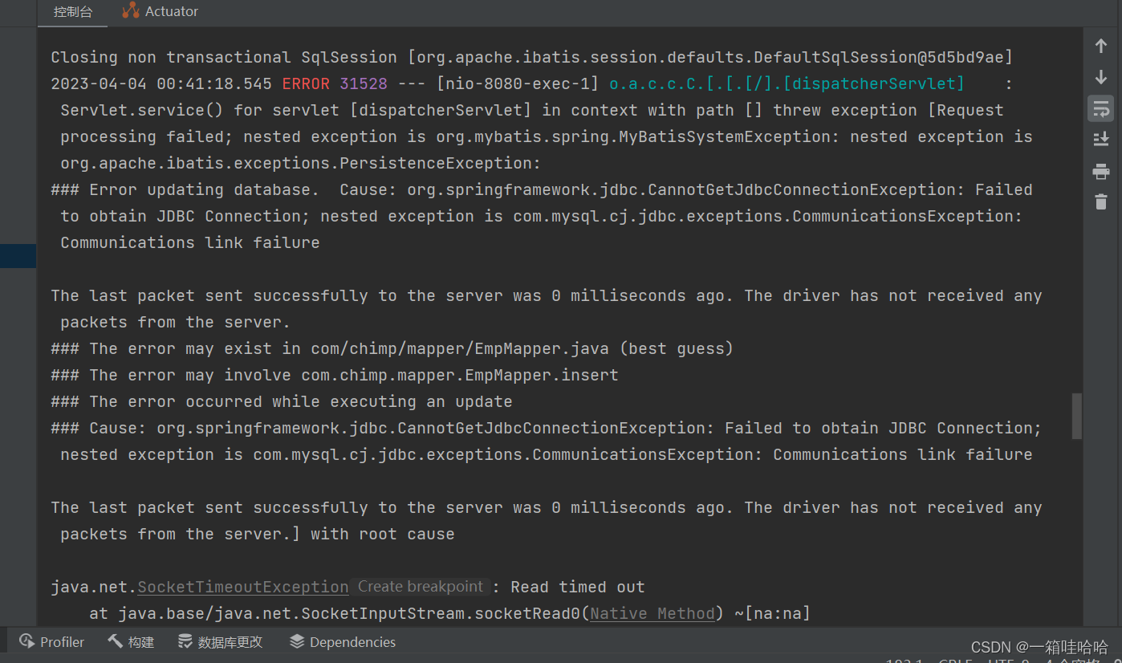Click the print console output icon
This screenshot has width=1122, height=663.
tap(1101, 170)
